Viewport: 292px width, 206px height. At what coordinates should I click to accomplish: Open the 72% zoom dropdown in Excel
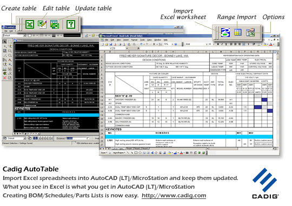pos(172,44)
